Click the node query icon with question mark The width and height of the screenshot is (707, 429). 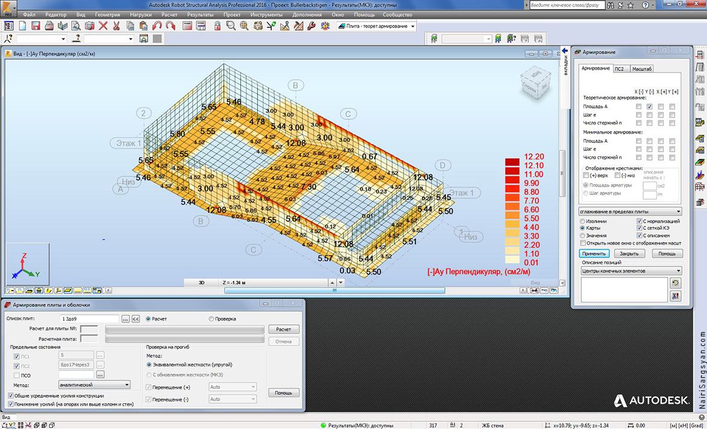pos(8,39)
